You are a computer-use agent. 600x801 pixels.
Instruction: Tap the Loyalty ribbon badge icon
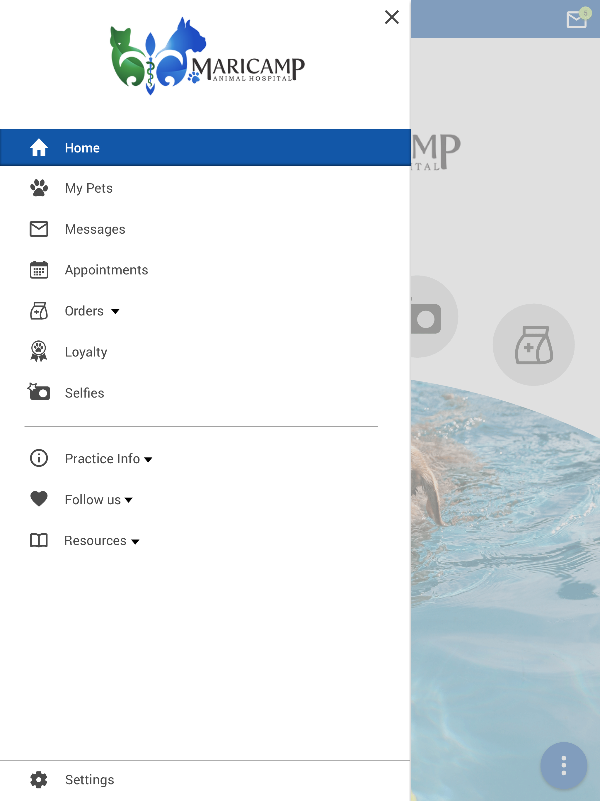39,351
